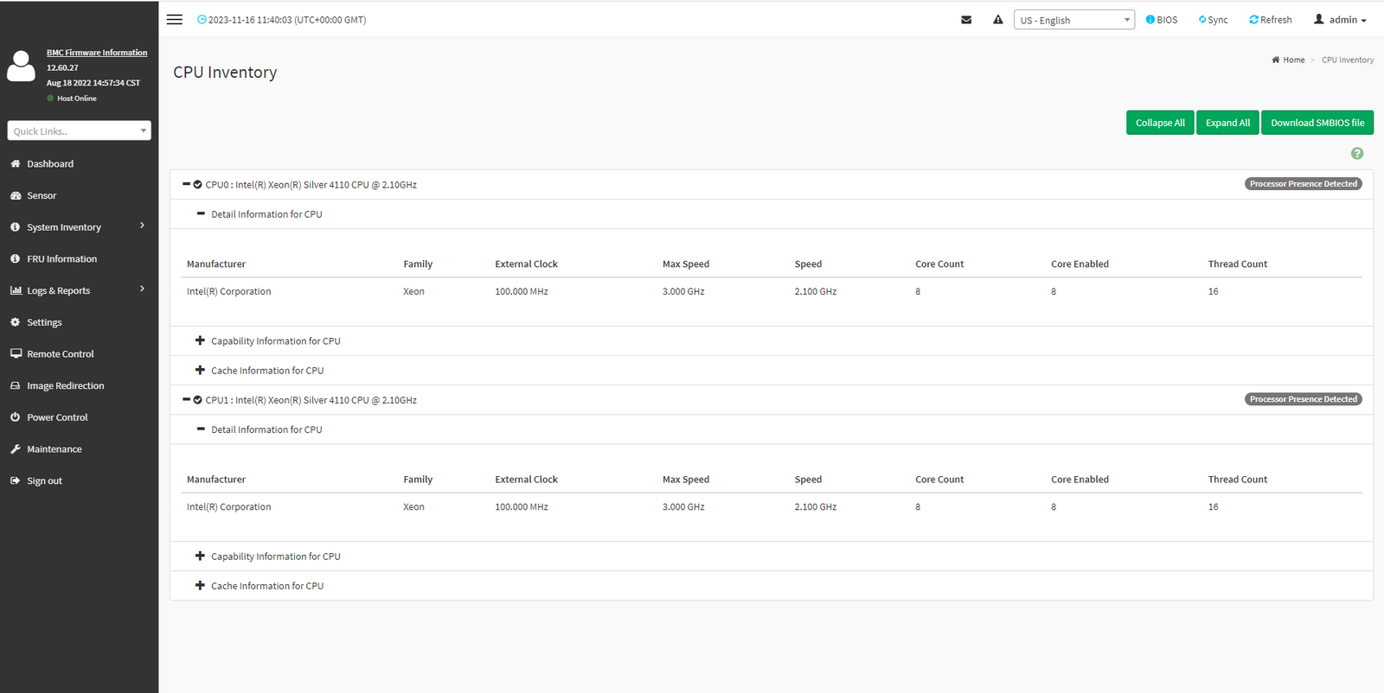This screenshot has height=693, width=1384.
Task: Collapse Detail Information for CPU under CPU0
Action: click(201, 213)
